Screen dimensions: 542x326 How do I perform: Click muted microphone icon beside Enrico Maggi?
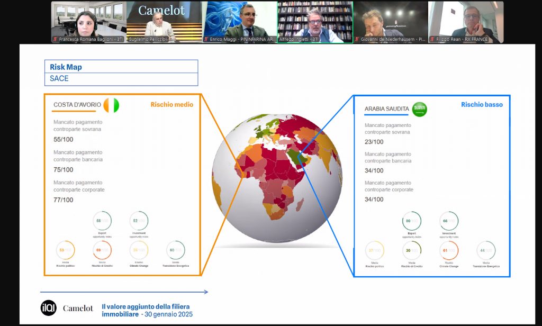[206, 39]
